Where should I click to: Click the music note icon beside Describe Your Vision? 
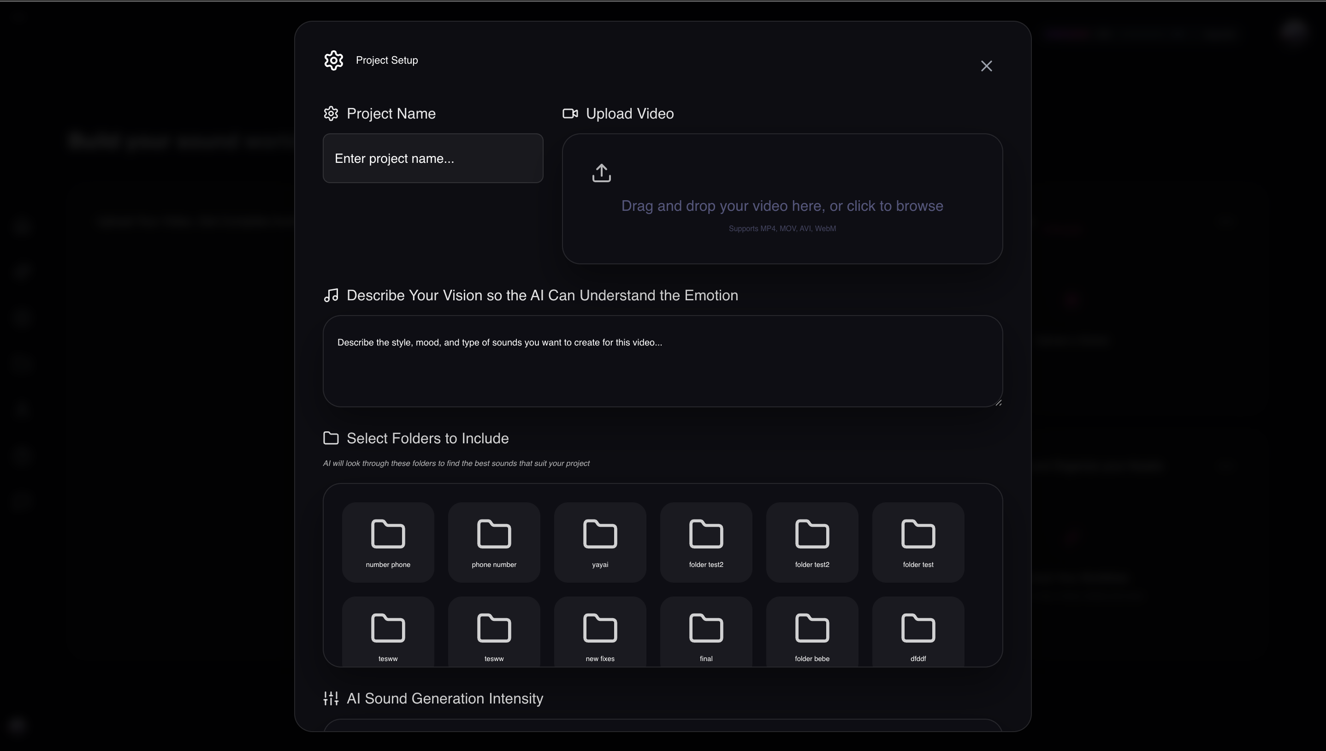click(331, 295)
